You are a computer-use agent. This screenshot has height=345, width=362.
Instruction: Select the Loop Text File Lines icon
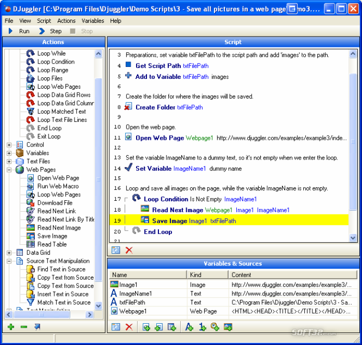point(30,120)
